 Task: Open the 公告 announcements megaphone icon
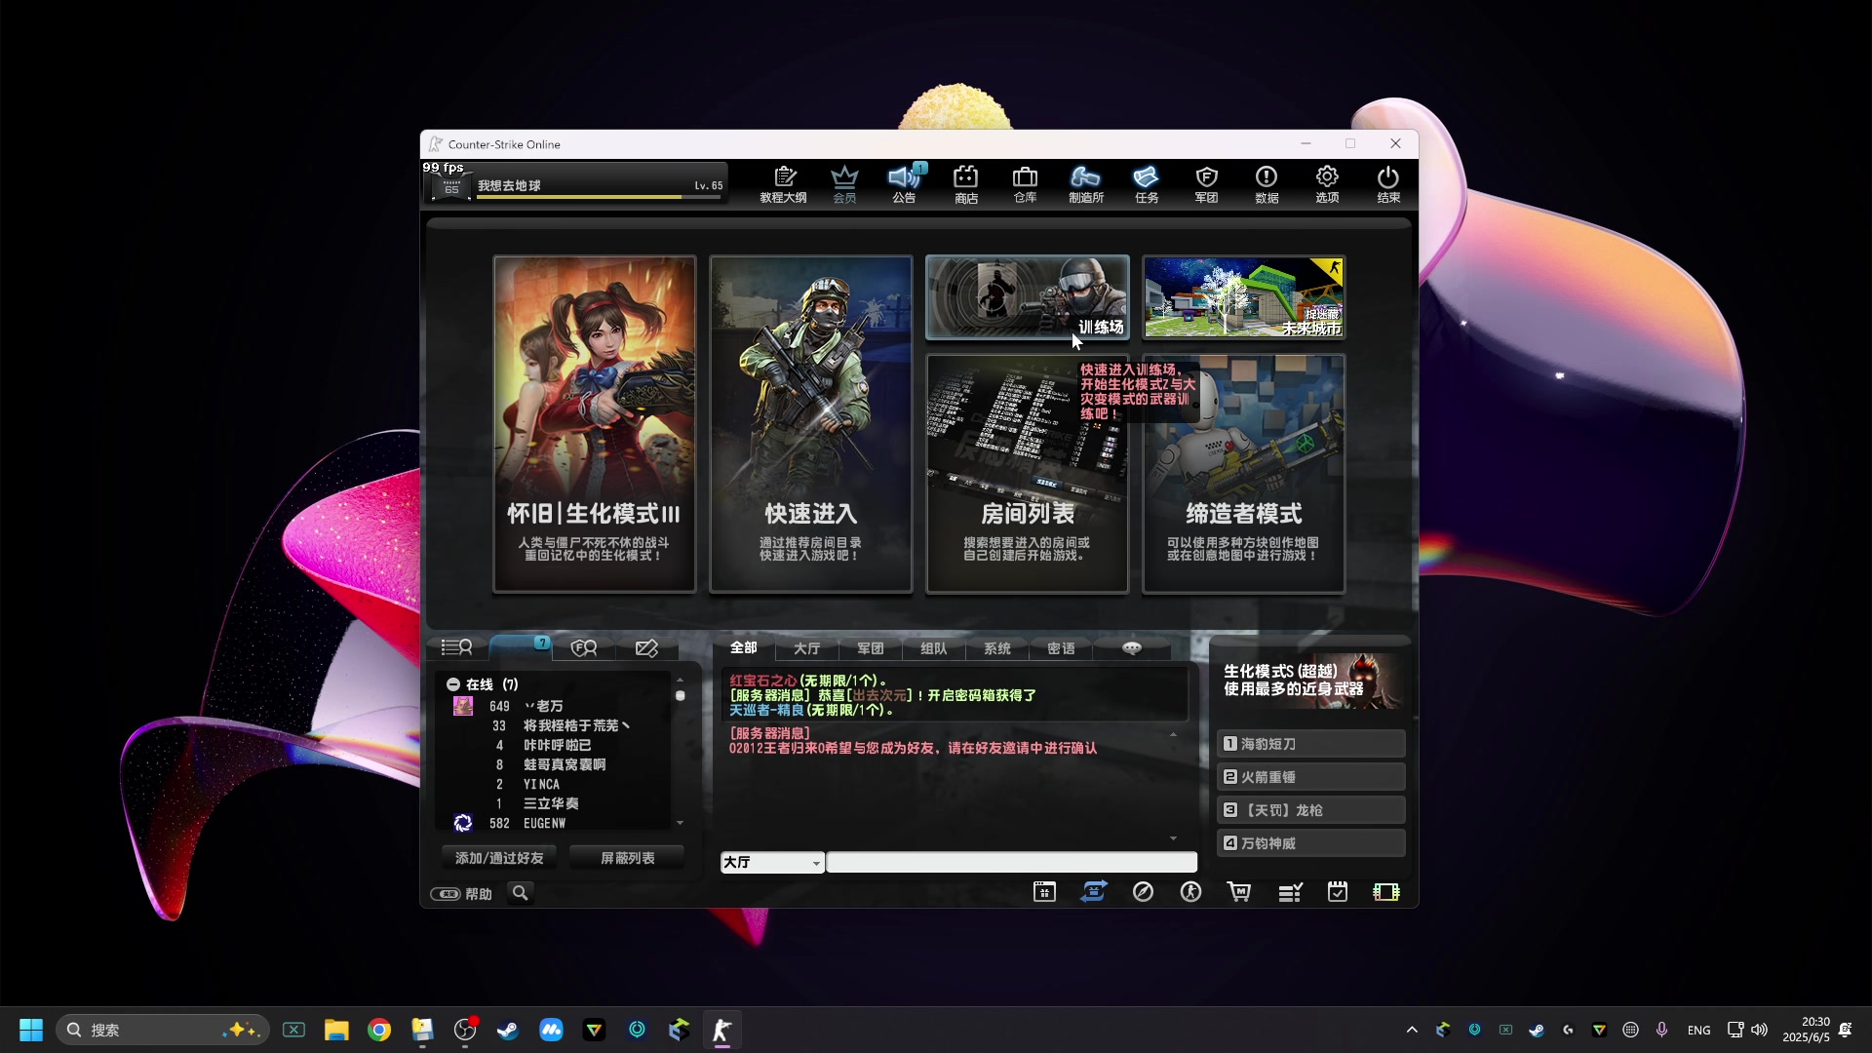click(x=905, y=183)
